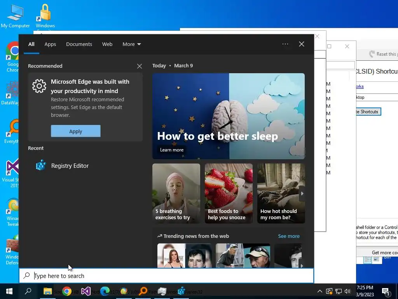Advance the trending news carousel arrow
398x299 pixels.
[x=302, y=266]
